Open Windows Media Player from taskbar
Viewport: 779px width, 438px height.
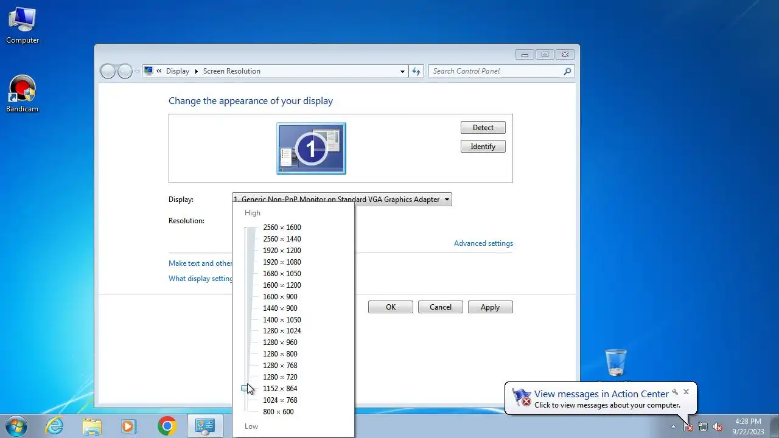(129, 426)
